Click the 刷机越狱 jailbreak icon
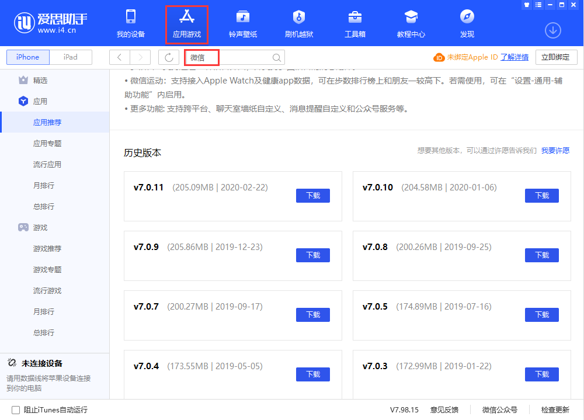Screen dimensions: 584x420 point(298,23)
